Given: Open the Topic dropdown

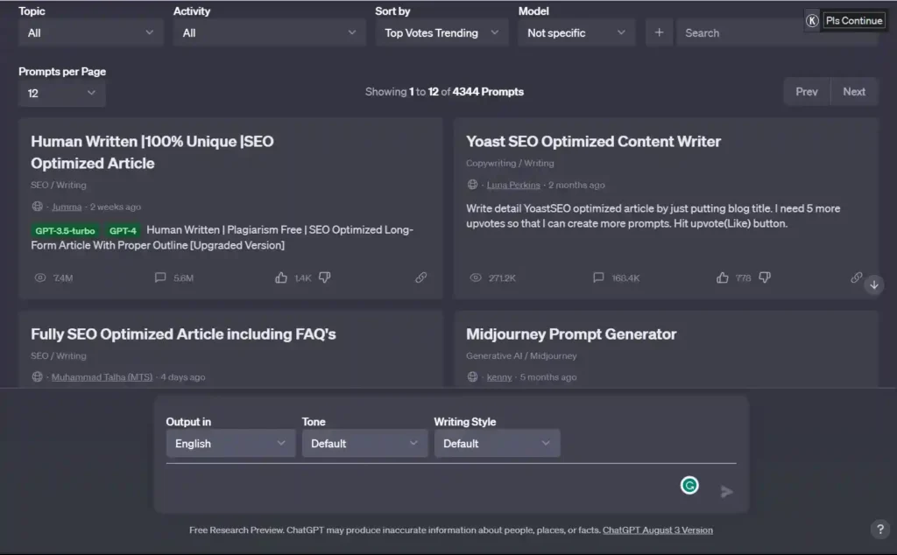Looking at the screenshot, I should coord(90,32).
